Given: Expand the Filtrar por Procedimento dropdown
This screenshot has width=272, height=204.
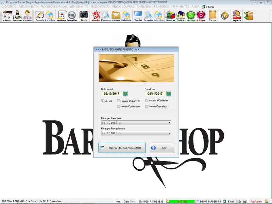Looking at the screenshot, I should [136, 133].
